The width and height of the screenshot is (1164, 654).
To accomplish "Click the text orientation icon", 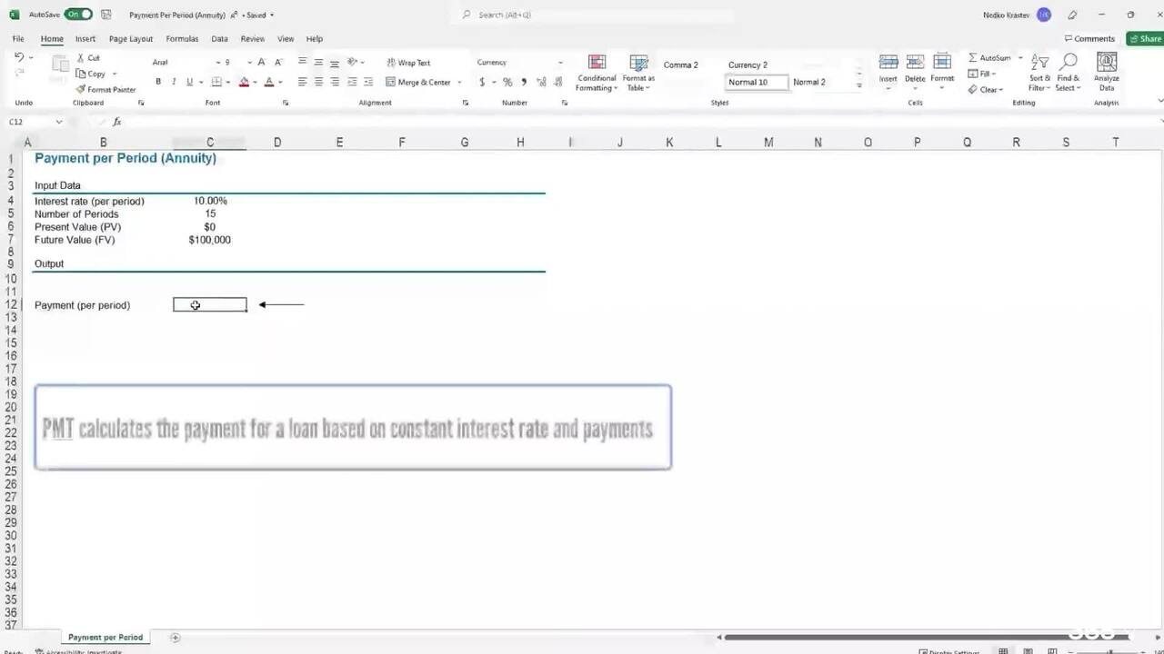I will point(352,63).
